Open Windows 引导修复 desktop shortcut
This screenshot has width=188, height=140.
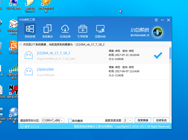click(13, 27)
